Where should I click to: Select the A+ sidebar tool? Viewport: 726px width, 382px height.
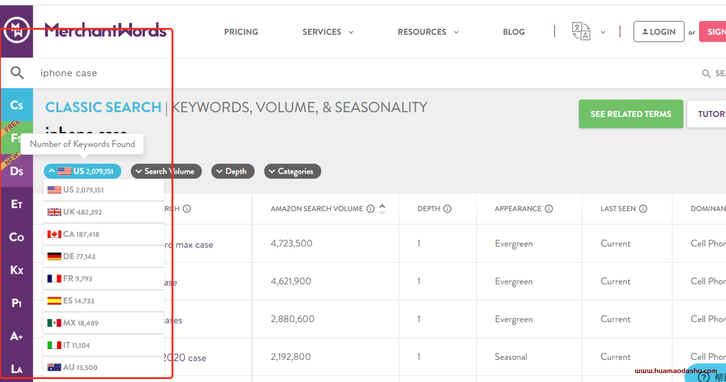pos(17,336)
